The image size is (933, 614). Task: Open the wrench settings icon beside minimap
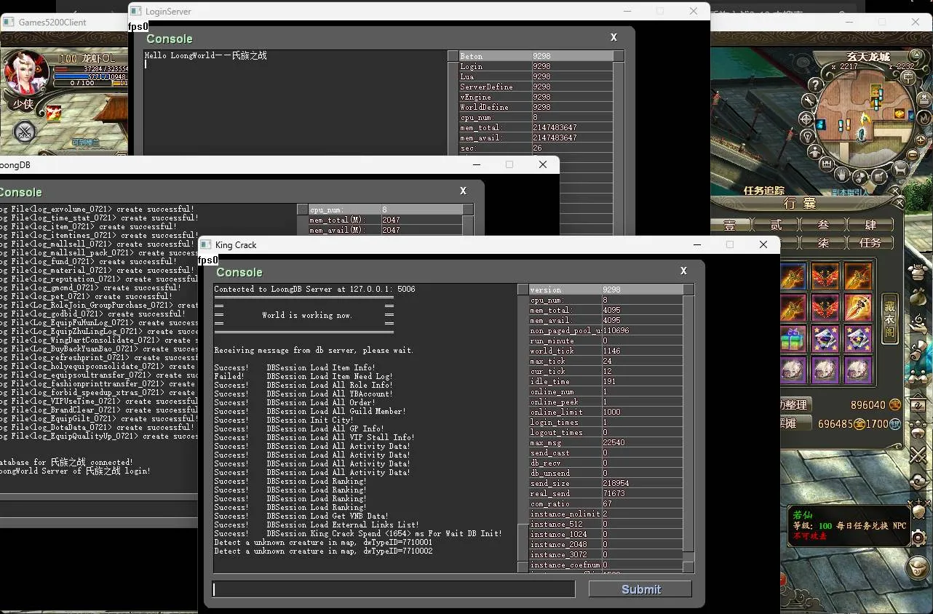click(809, 100)
